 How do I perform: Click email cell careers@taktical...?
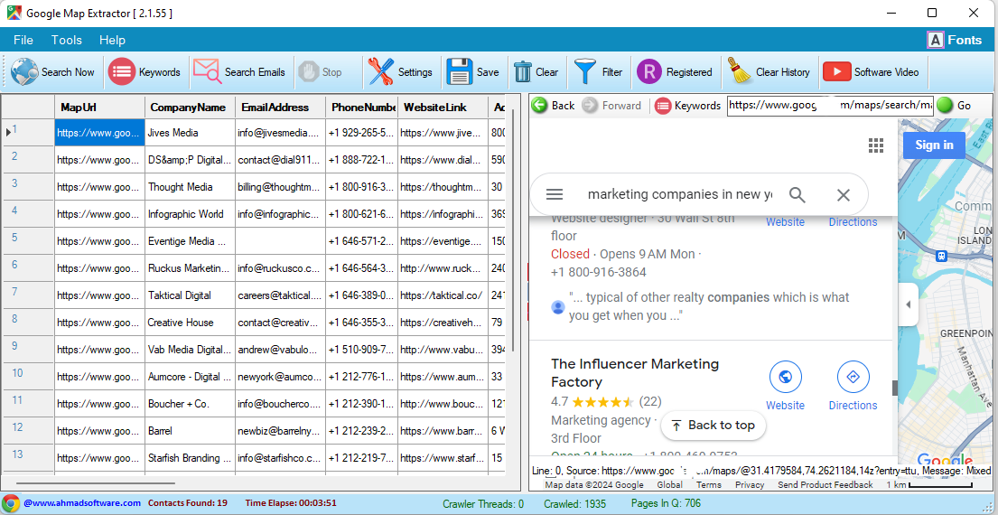point(280,295)
